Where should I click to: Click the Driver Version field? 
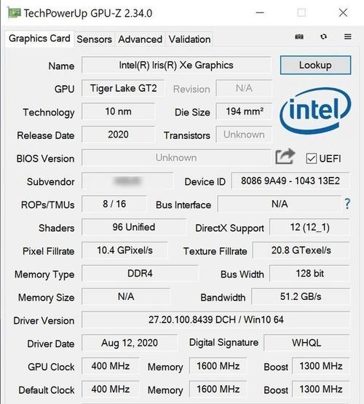(216, 320)
